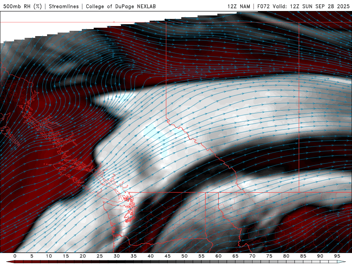Image resolution: width=352 pixels, height=264 pixels.
Task: Click 'College of DuPage NEXLAB' header text
Action: pyautogui.click(x=121, y=6)
